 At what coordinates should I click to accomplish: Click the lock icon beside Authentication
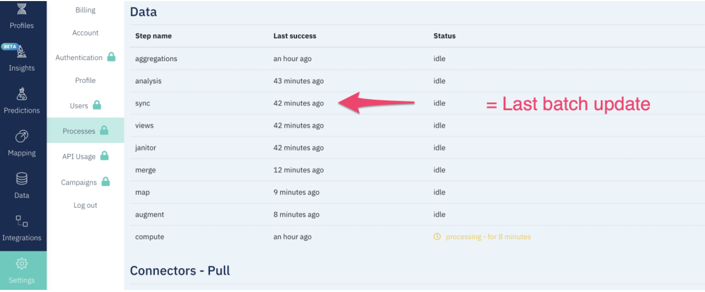(x=111, y=57)
